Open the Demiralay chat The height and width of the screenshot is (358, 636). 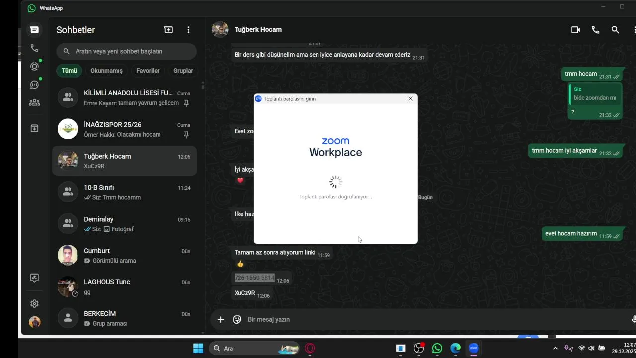124,224
